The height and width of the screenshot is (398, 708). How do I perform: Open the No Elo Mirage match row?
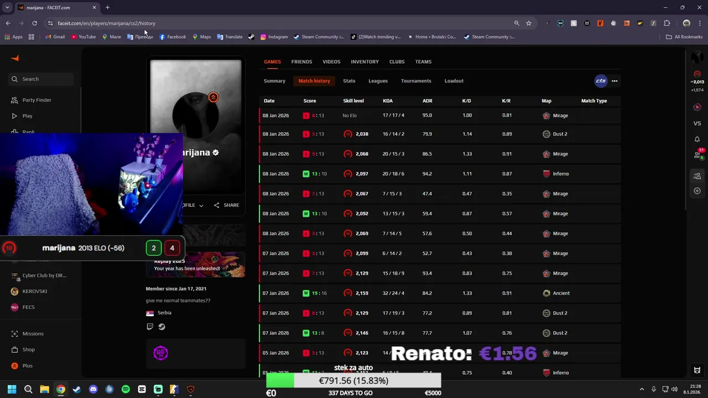(440, 116)
